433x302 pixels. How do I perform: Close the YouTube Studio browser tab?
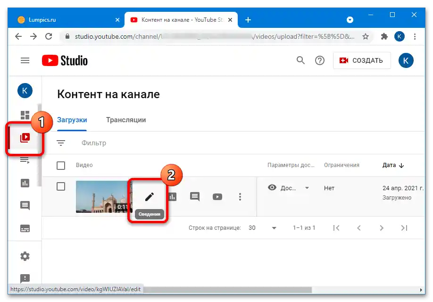[x=230, y=20]
